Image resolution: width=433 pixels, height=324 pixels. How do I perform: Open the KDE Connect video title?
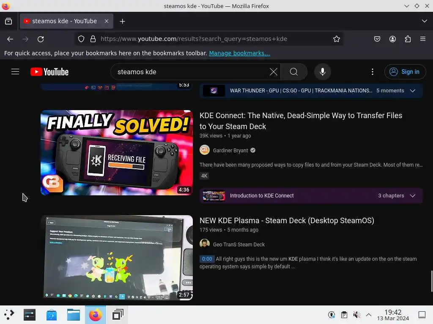pyautogui.click(x=301, y=121)
